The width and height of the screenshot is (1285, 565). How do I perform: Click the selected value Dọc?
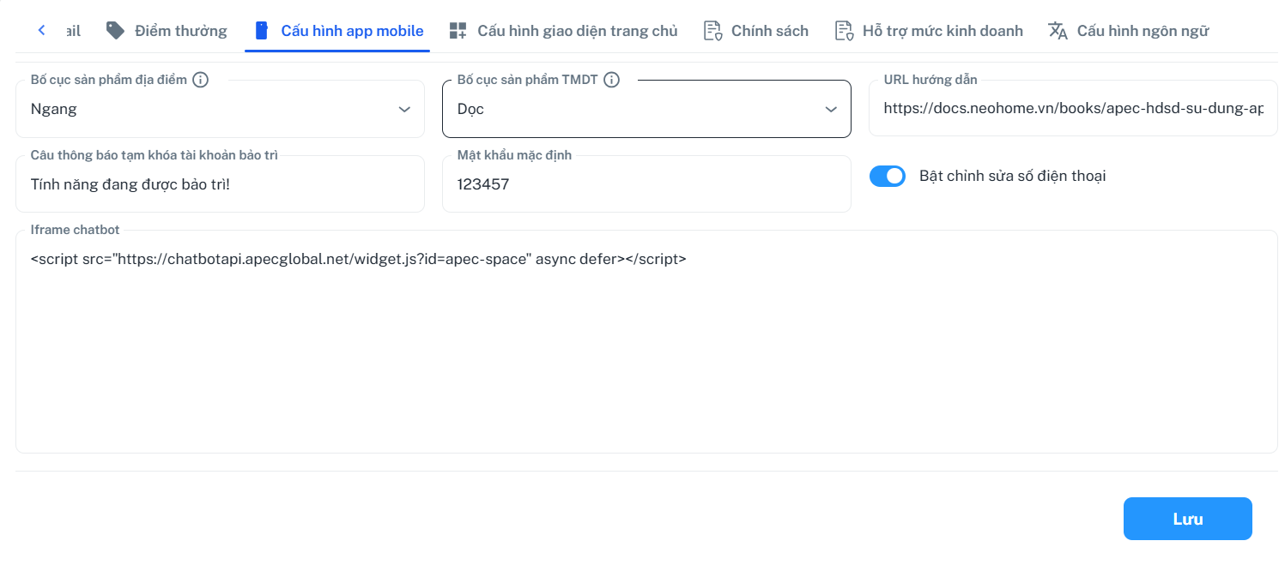470,109
